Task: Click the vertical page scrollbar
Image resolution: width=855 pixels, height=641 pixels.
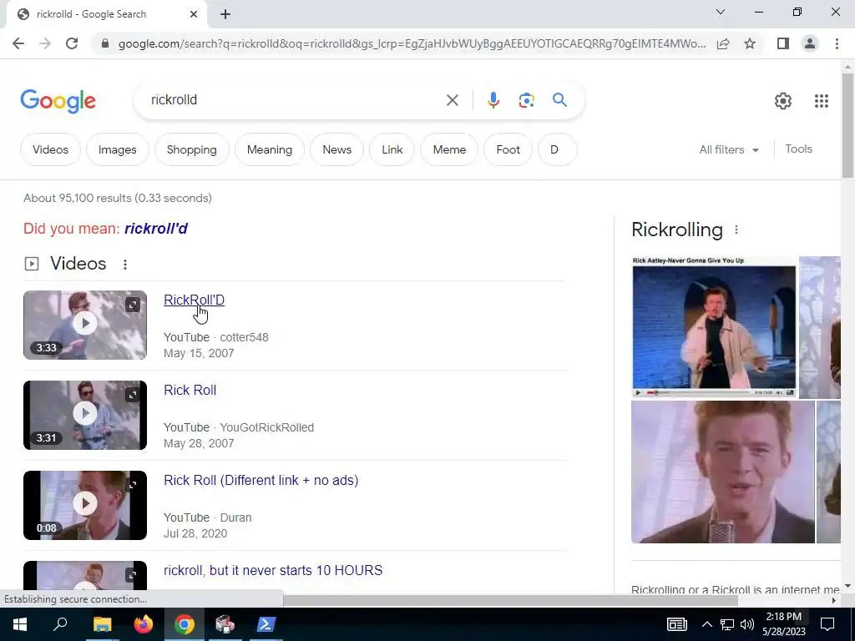Action: [x=847, y=125]
